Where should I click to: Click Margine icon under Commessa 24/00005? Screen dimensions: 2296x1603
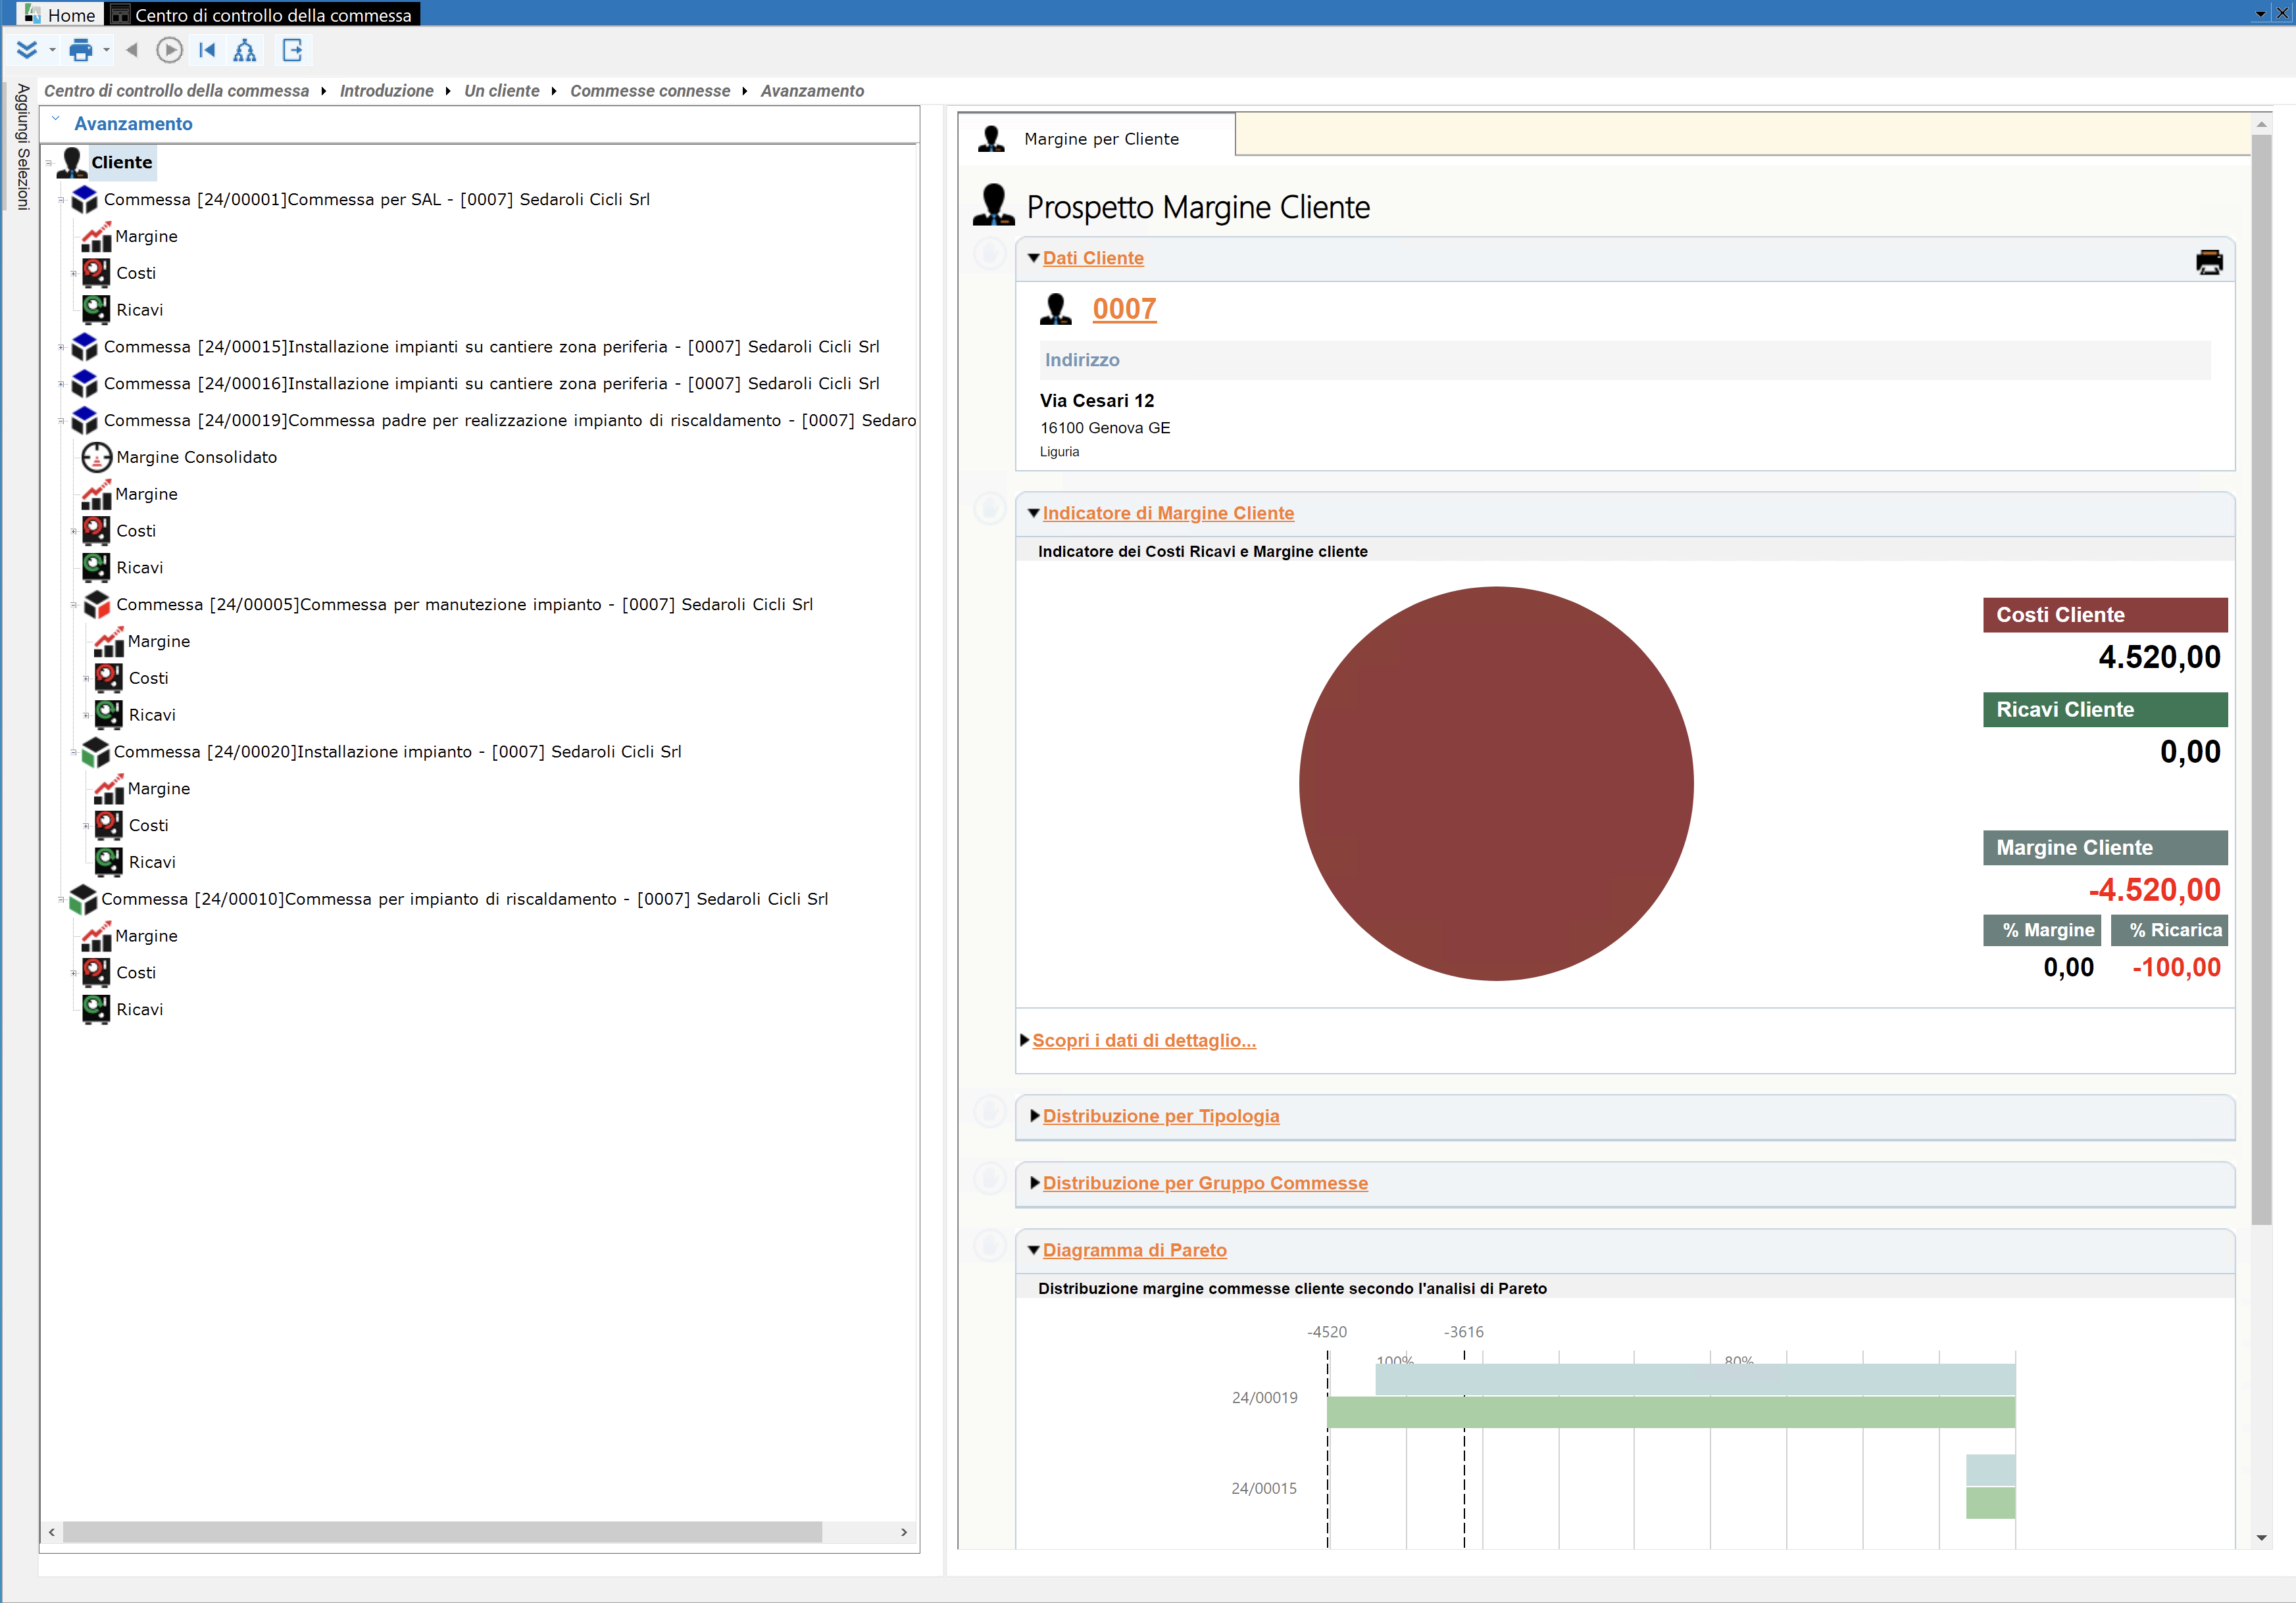click(109, 642)
